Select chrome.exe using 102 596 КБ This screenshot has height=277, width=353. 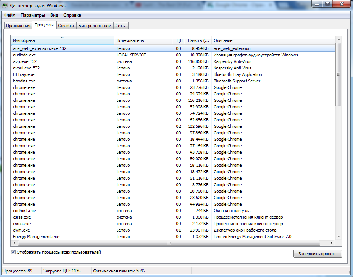coord(173,126)
